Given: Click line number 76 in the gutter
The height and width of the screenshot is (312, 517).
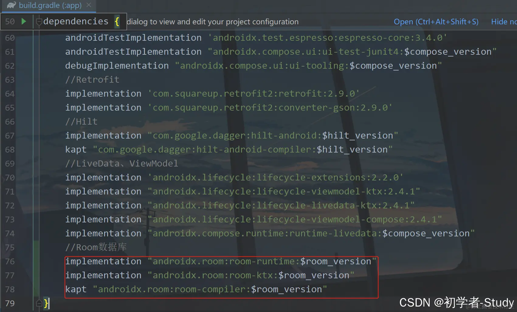Looking at the screenshot, I should 10,262.
